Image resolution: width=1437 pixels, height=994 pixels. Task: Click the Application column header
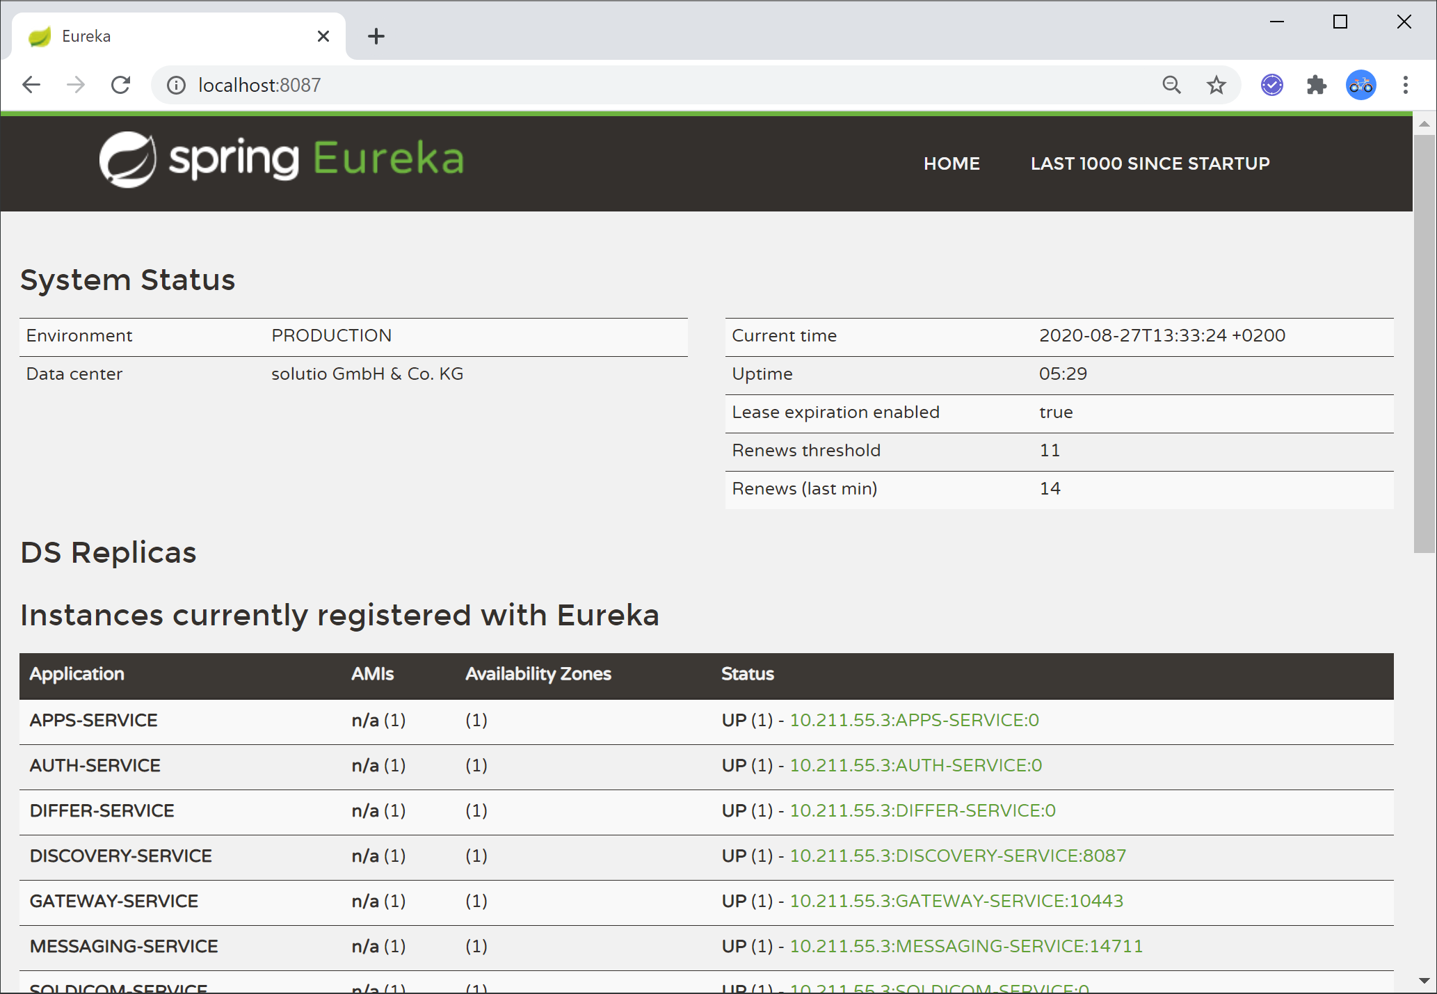point(77,673)
